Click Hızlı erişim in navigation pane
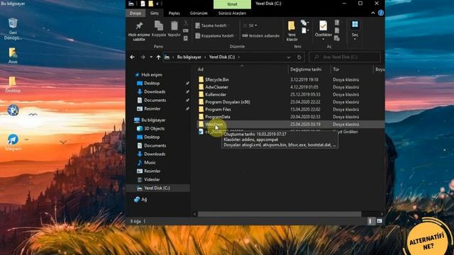454x255 pixels. coord(151,74)
